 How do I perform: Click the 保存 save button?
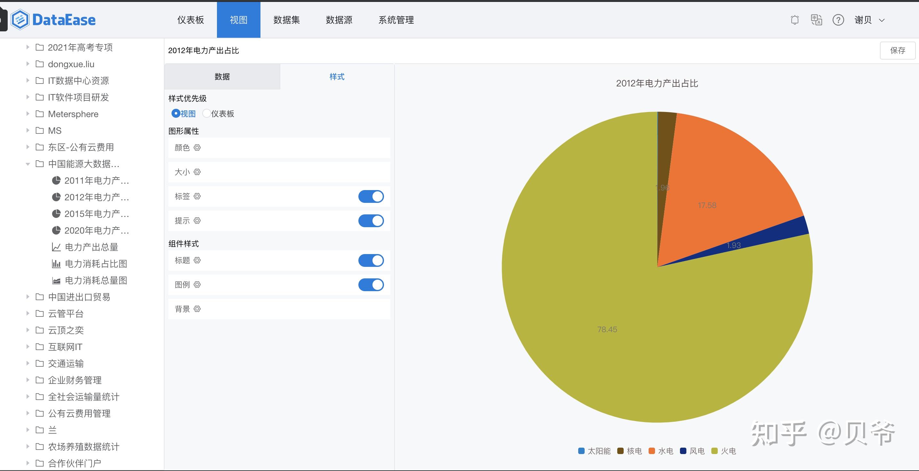(898, 50)
